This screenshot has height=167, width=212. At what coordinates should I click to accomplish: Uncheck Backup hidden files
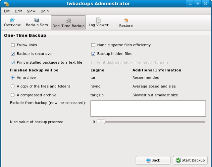pyautogui.click(x=93, y=54)
